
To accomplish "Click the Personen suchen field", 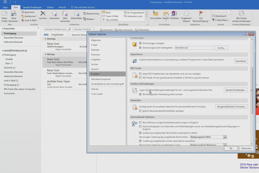I will coord(221,12).
